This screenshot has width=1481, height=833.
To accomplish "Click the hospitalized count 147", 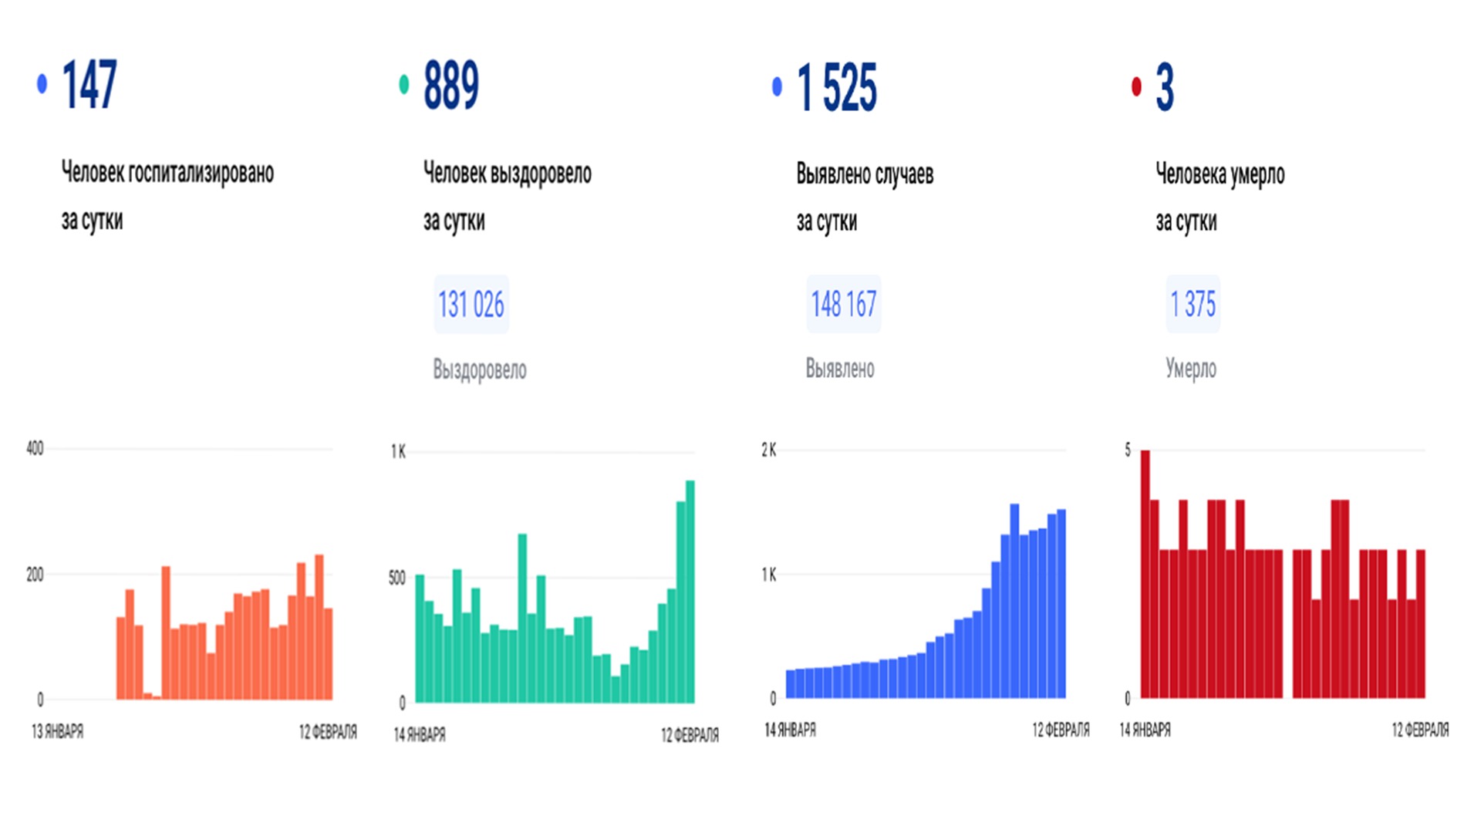I will click(x=89, y=85).
